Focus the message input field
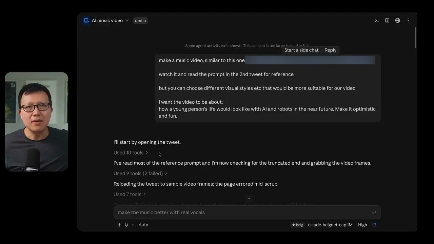This screenshot has height=244, width=434. pyautogui.click(x=247, y=212)
